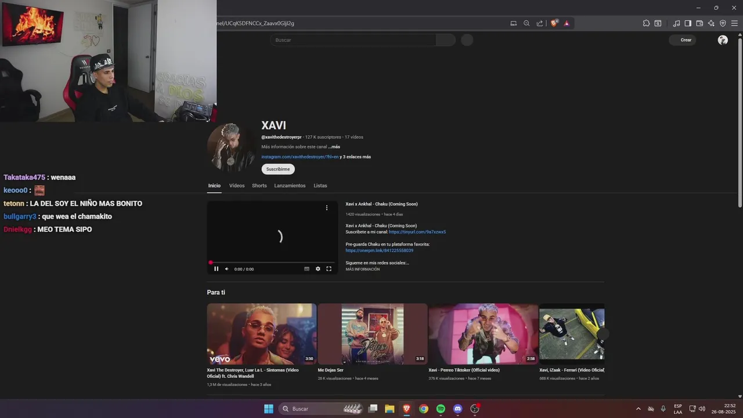Open the Brave Shields lion icon
The width and height of the screenshot is (743, 418).
pos(554,23)
